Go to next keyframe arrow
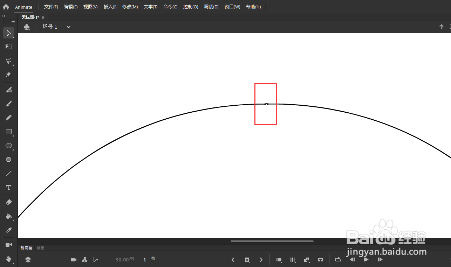This screenshot has width=451, height=267. coord(261,260)
